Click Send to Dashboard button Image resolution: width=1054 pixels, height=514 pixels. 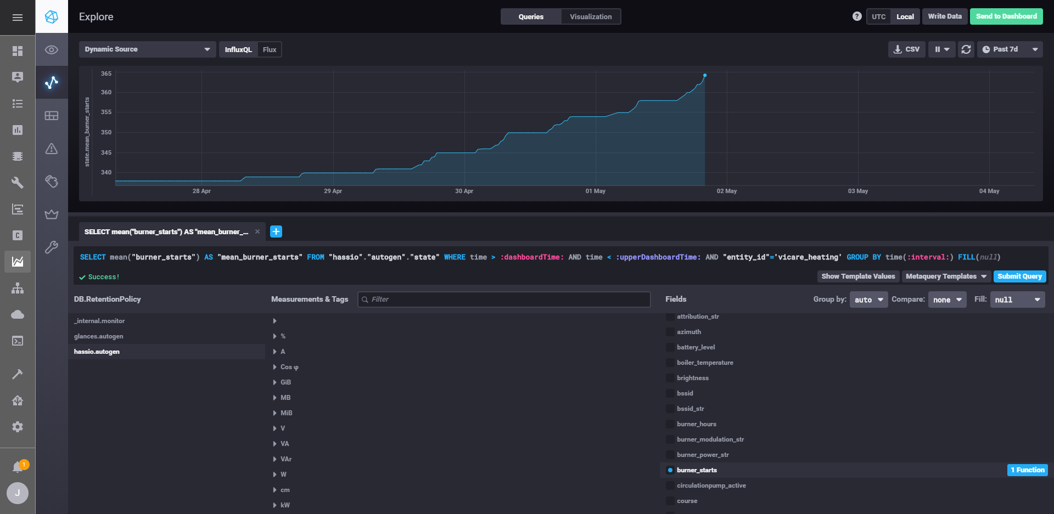tap(1006, 16)
